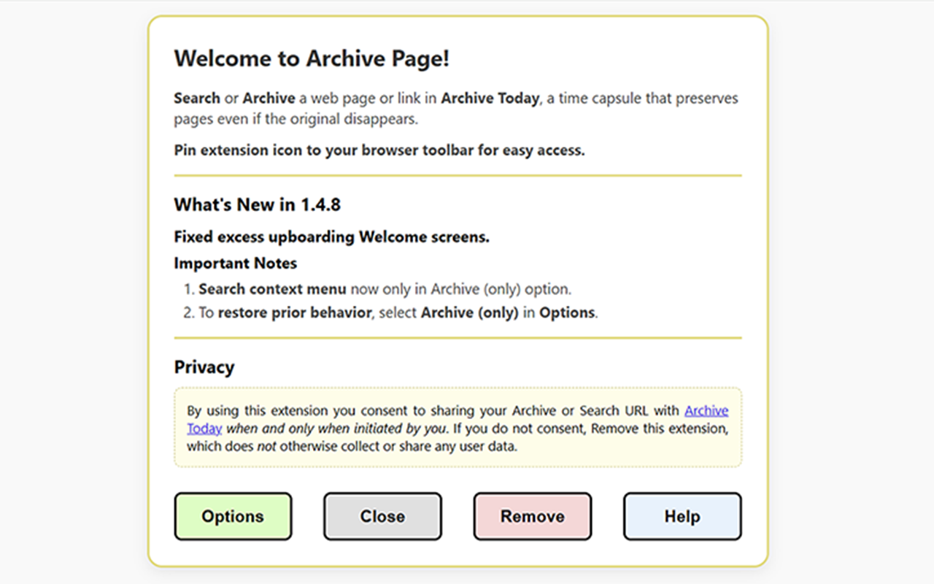Click the Fixed excess upboarding text

click(331, 237)
